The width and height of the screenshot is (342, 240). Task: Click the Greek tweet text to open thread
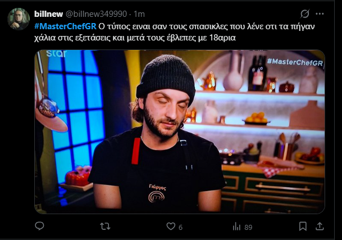coord(175,32)
